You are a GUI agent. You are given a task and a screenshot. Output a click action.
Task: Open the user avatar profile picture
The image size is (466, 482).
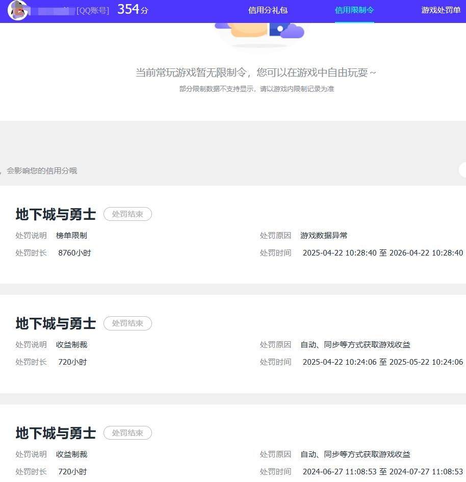pos(18,10)
